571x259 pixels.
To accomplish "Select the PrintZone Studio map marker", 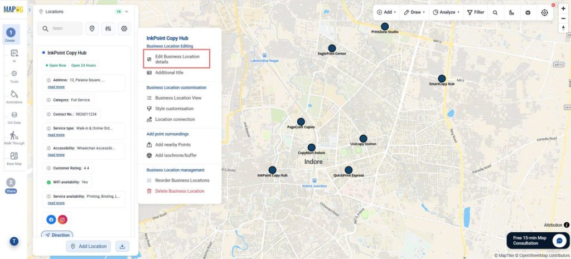I will click(x=385, y=27).
